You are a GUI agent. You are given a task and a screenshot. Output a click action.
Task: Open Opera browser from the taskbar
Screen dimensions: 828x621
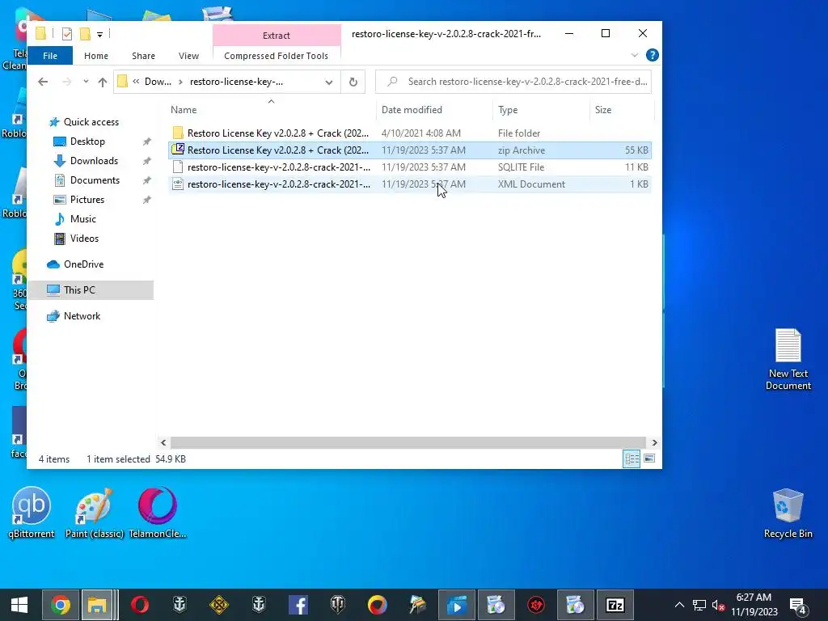click(140, 605)
